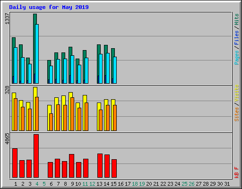Viewport: 242px width, 189px height.
Task: Select day label 20 on the x-axis
Action: pos(149,184)
